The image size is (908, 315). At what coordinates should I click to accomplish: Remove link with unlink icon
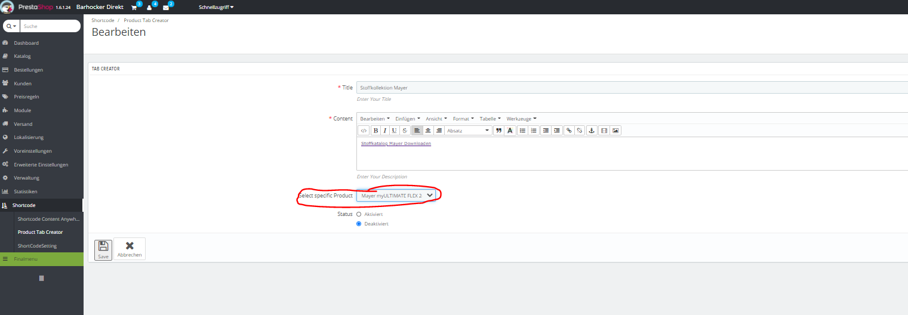coord(580,130)
